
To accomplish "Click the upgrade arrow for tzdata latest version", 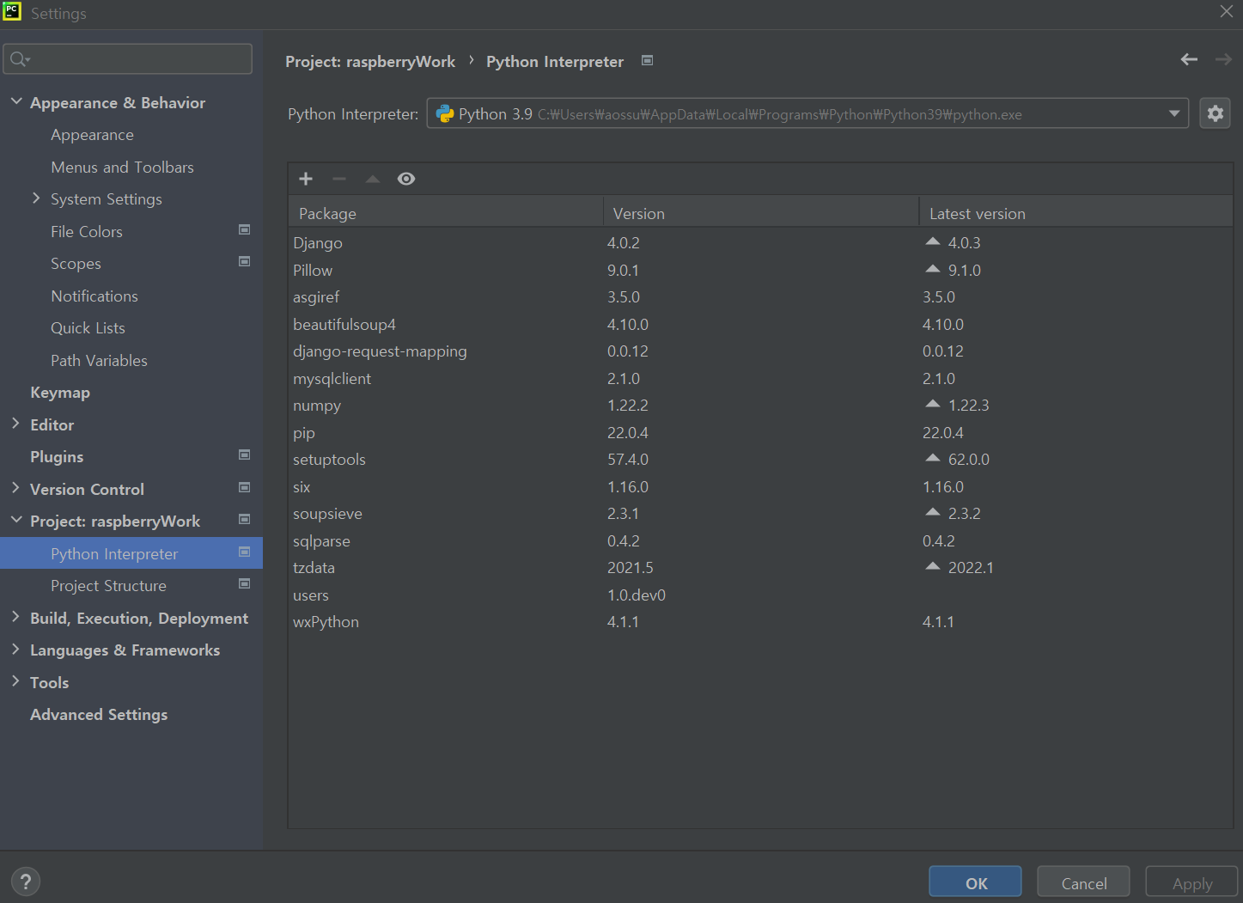I will [933, 566].
